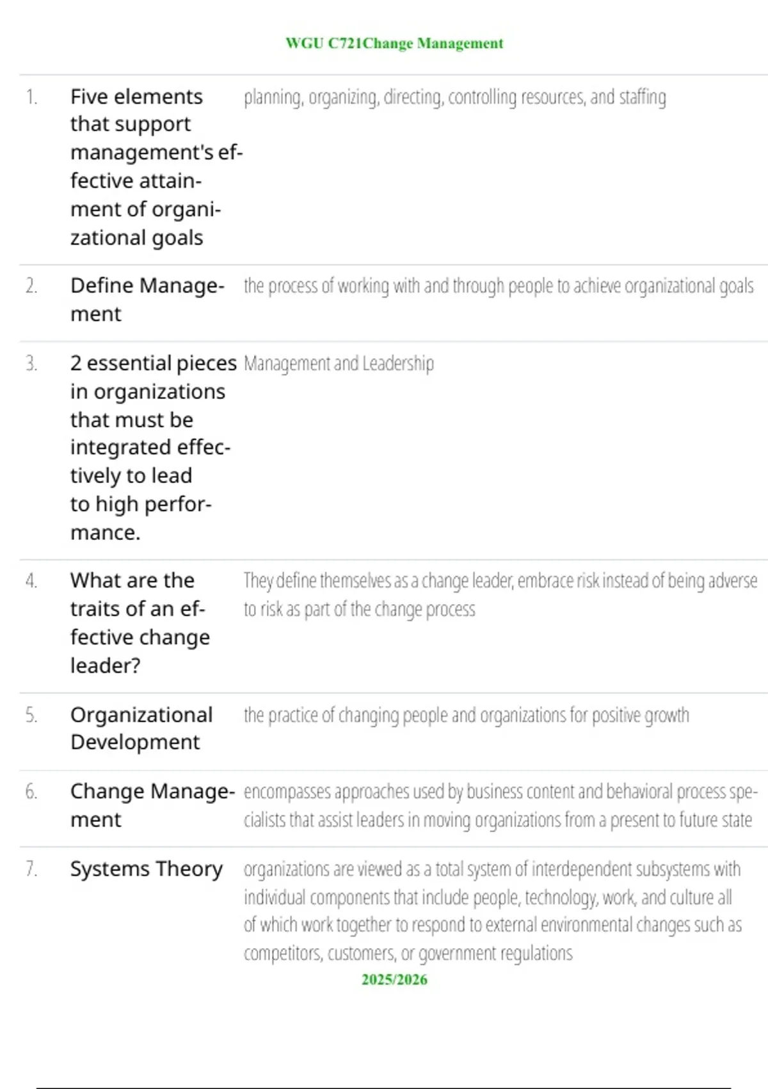Select the 'Define Management' term
The image size is (768, 1089).
148,299
